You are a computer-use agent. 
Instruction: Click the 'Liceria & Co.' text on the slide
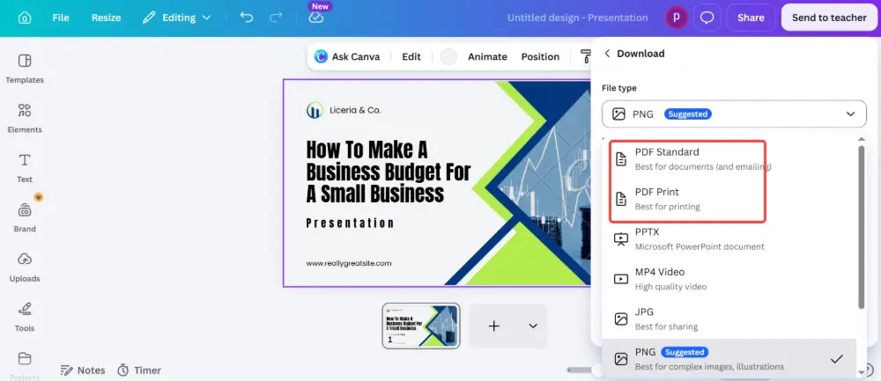coord(355,110)
